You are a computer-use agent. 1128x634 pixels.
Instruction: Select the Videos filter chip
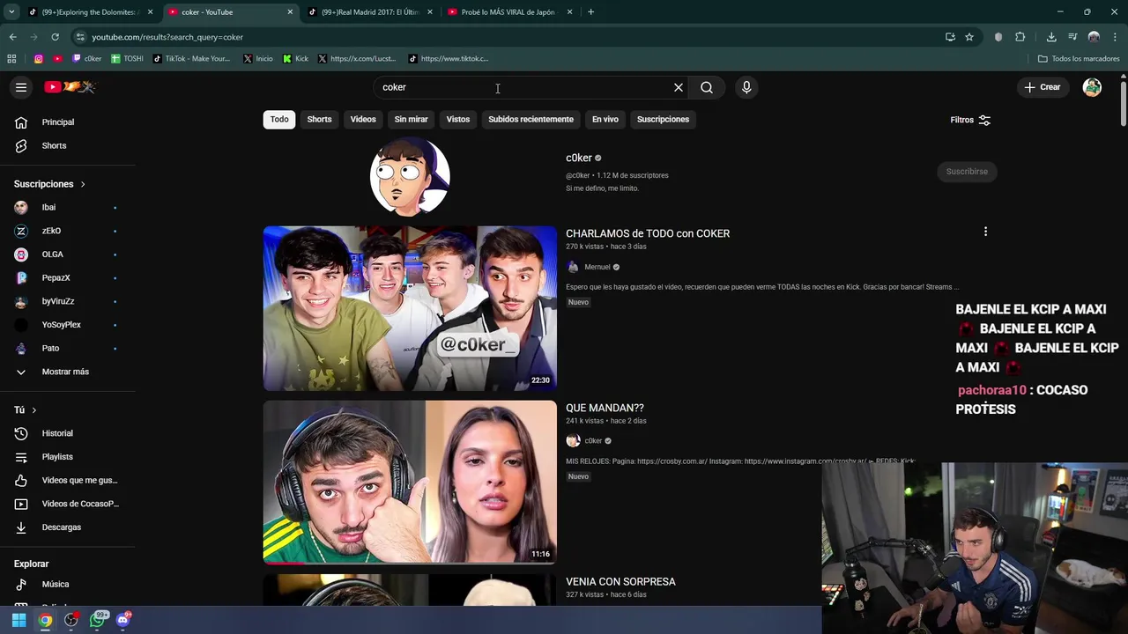(363, 120)
